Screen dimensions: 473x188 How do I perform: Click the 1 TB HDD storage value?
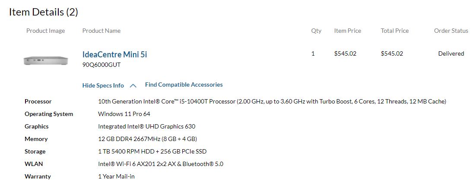[x=152, y=152]
